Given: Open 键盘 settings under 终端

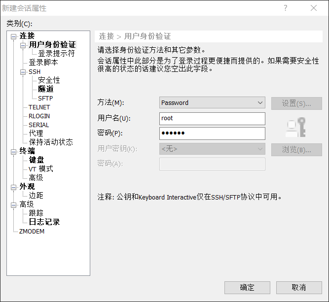Looking at the screenshot, I should 37,160.
